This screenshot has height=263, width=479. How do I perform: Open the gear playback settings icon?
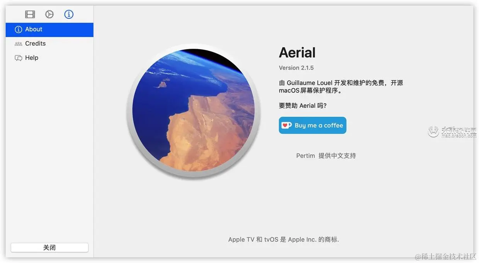(x=49, y=14)
